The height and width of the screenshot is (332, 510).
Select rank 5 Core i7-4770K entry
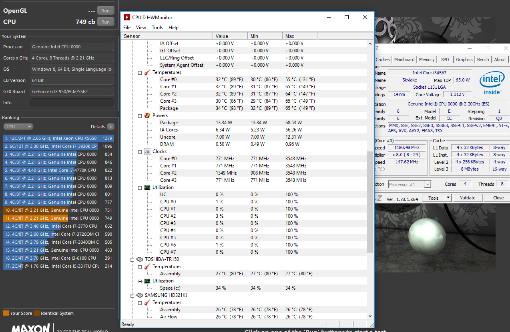pyautogui.click(x=58, y=170)
